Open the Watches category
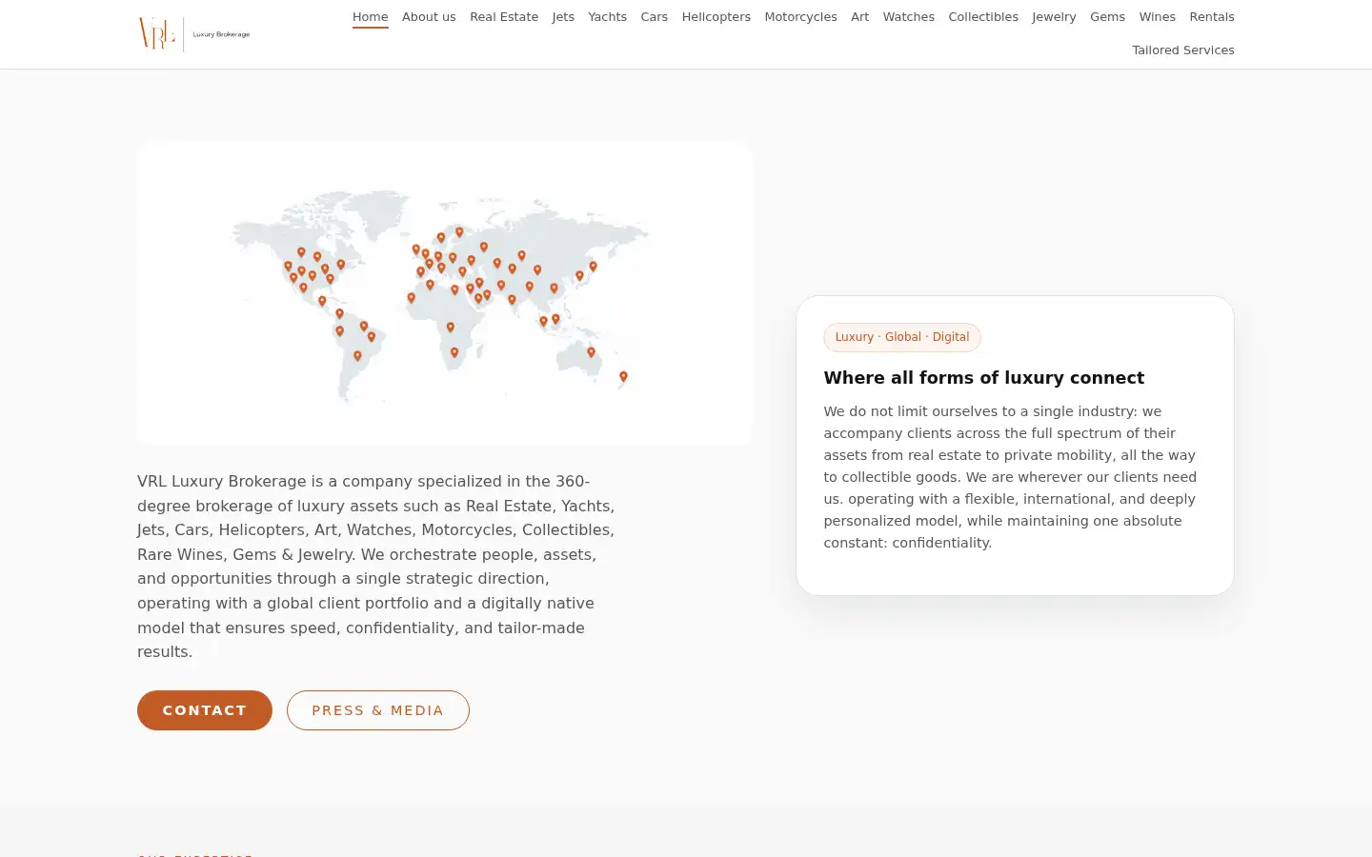Screen dimensions: 1372x857 pos(909,17)
